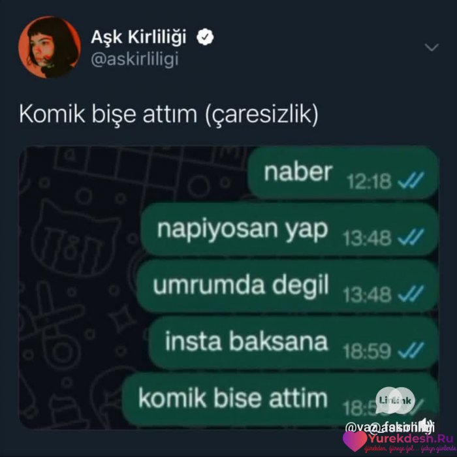
Task: Open the embedded WhatsApp screenshot image
Action: click(229, 287)
